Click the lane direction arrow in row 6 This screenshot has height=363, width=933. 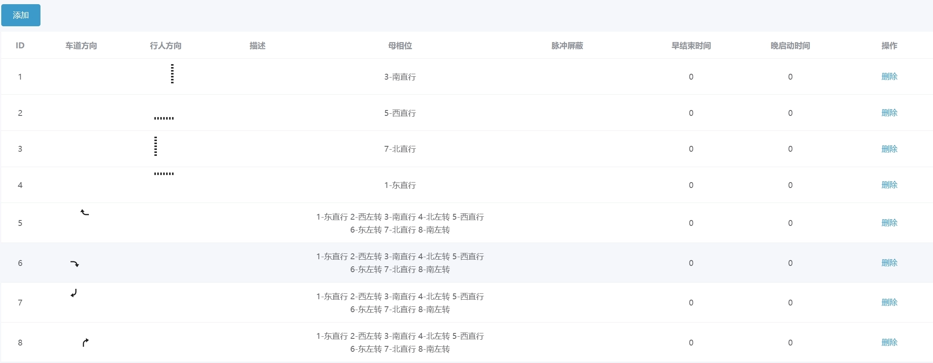tap(75, 263)
